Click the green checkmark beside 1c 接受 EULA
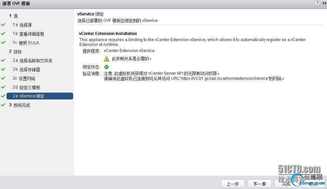The height and width of the screenshot is (189, 327). click(x=3, y=42)
